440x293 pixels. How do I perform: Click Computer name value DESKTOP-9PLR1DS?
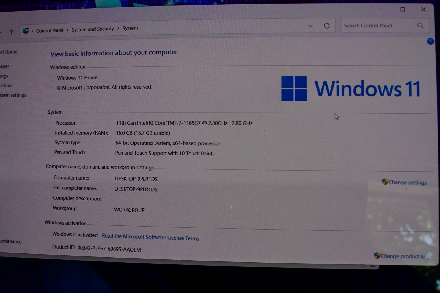(136, 179)
